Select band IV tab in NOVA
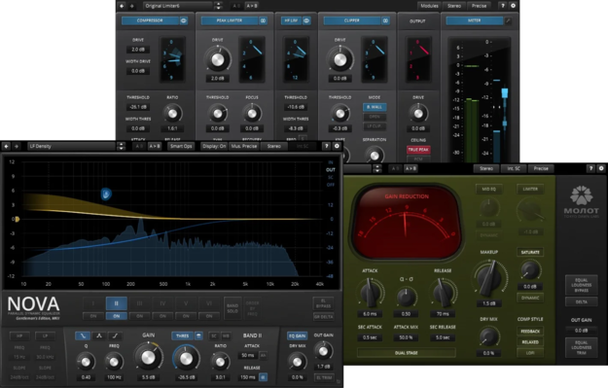 162,303
